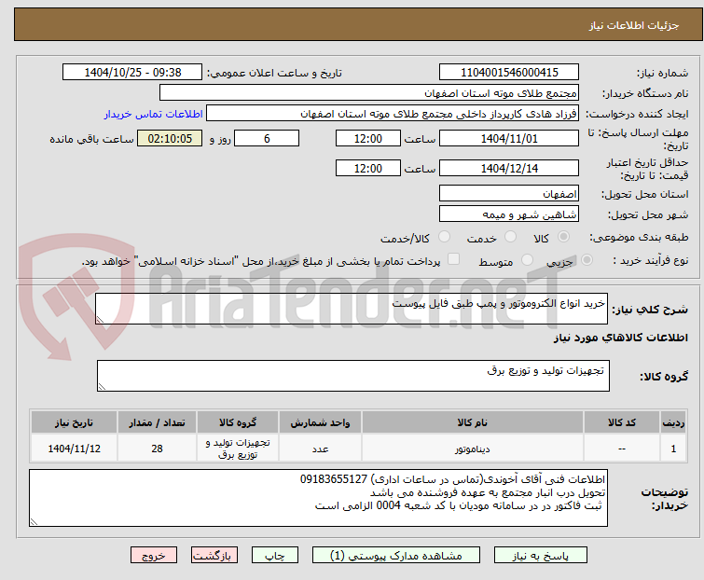Click the resize handle of شرح کلی نیاز box
704x580 pixels.
tap(100, 320)
